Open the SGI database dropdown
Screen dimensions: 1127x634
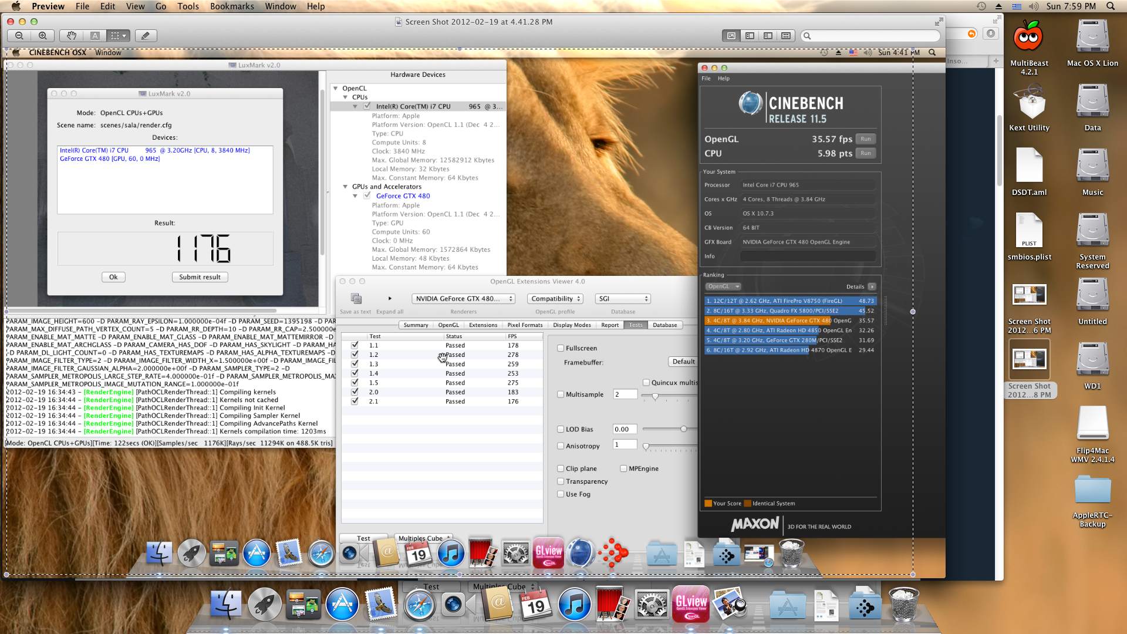(x=623, y=299)
